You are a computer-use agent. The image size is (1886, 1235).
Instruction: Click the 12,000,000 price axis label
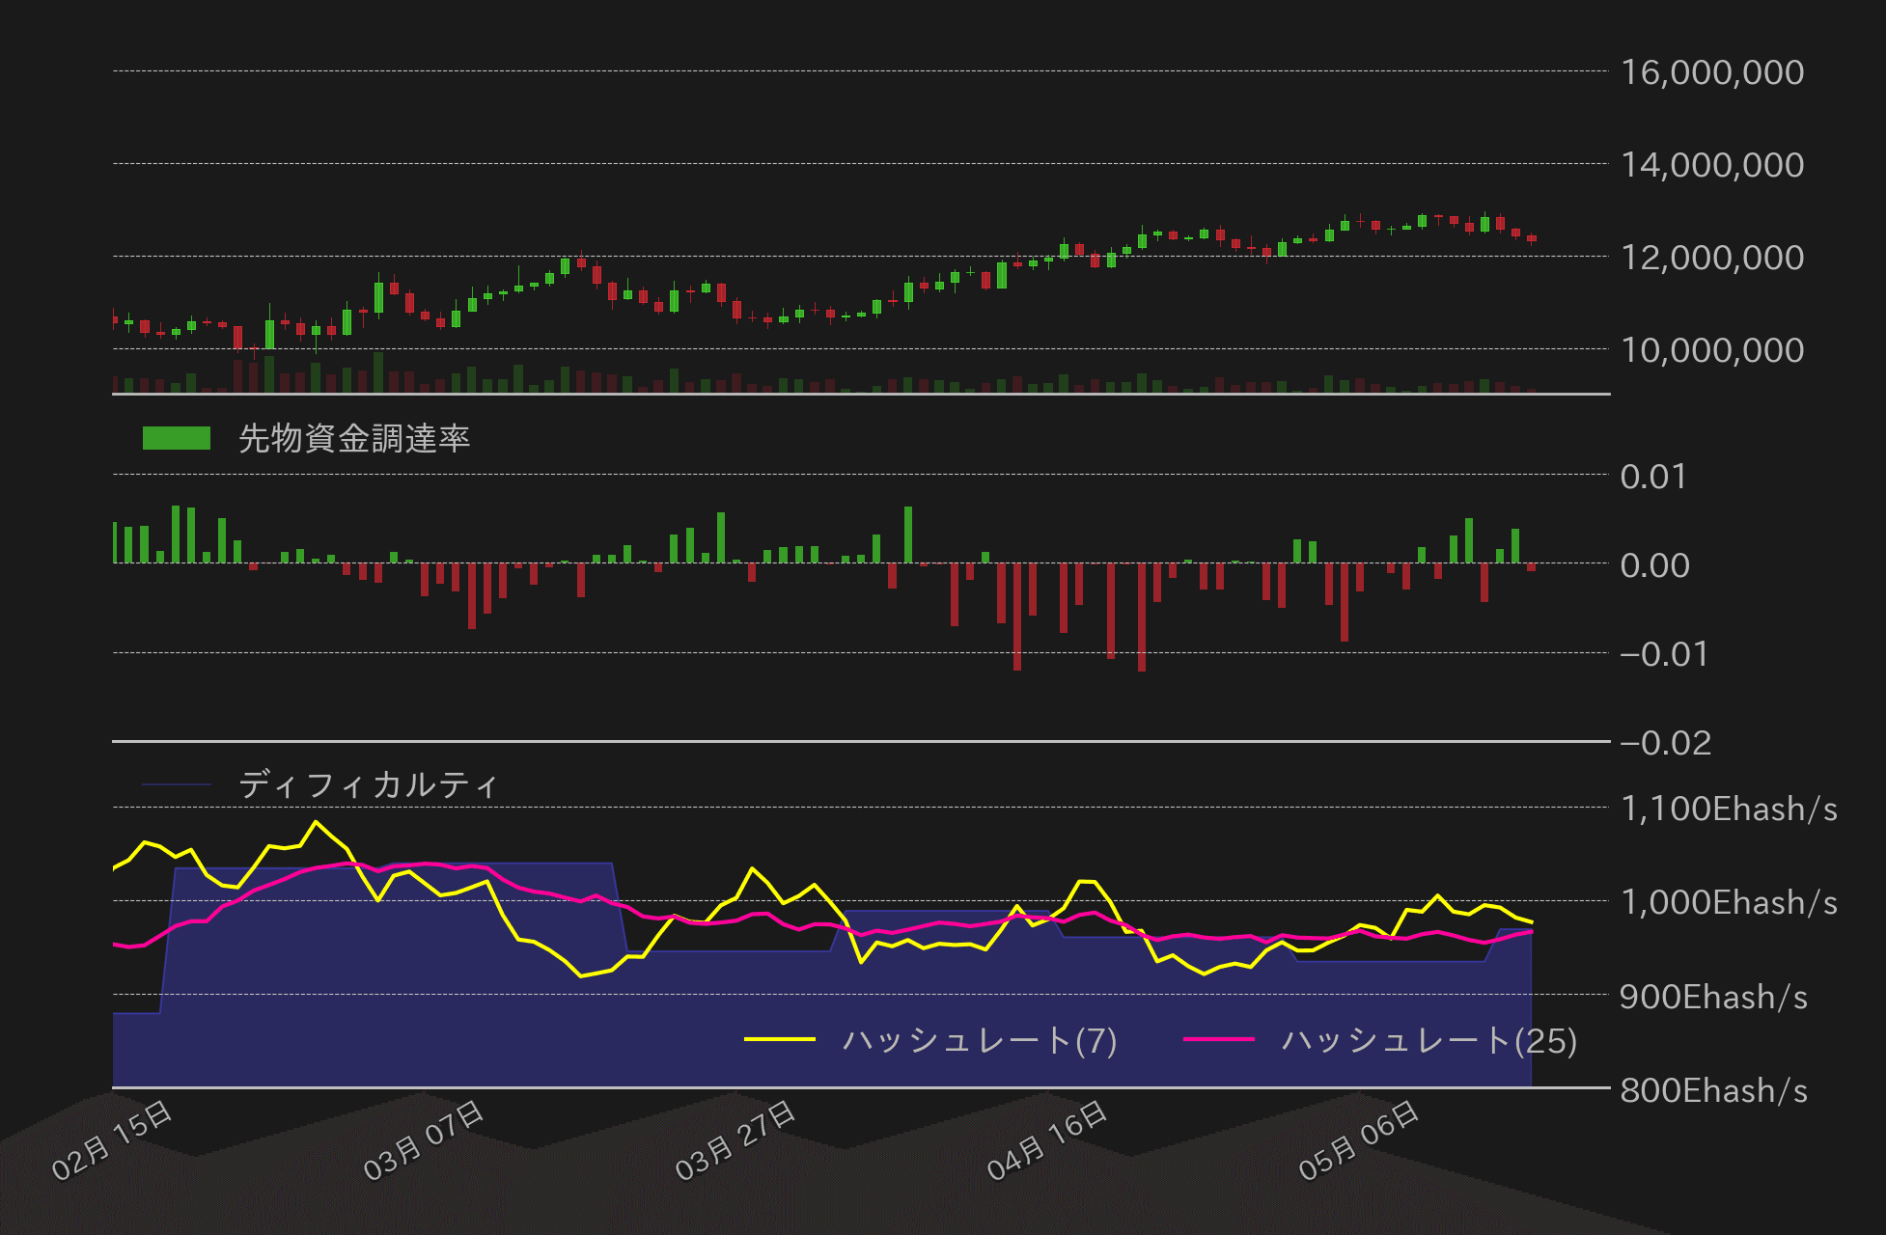pos(1712,258)
